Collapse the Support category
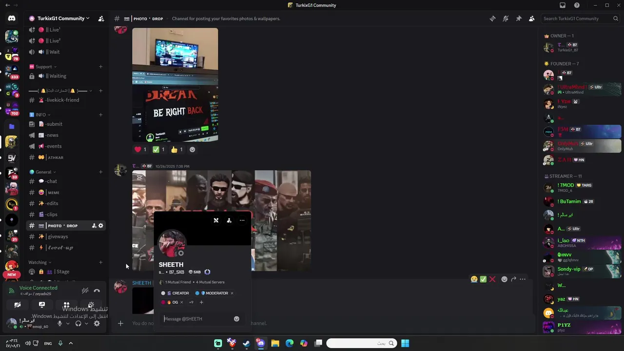This screenshot has width=624, height=351. pyautogui.click(x=43, y=67)
